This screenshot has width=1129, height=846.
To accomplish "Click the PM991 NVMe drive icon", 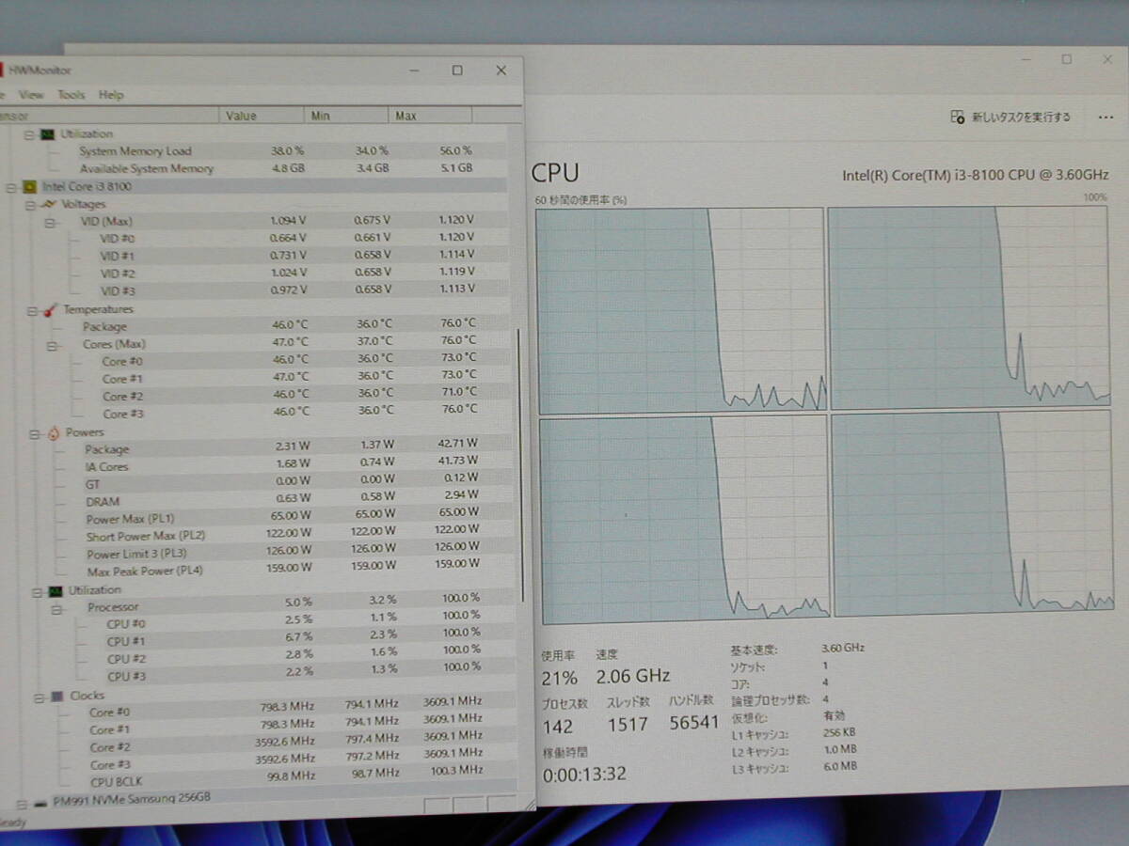I will tap(40, 804).
